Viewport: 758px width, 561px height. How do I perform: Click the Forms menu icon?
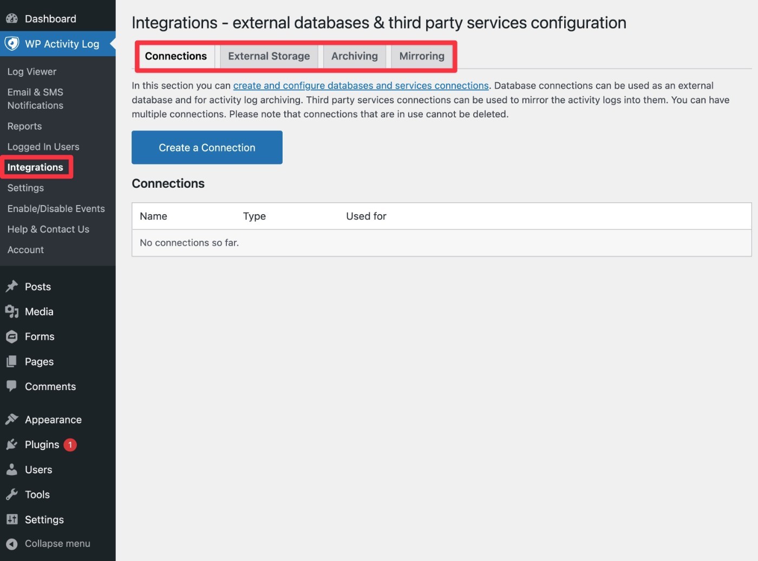(x=12, y=336)
